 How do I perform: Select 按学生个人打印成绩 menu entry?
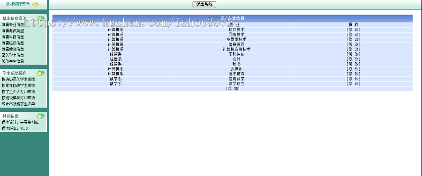pyautogui.click(x=18, y=91)
